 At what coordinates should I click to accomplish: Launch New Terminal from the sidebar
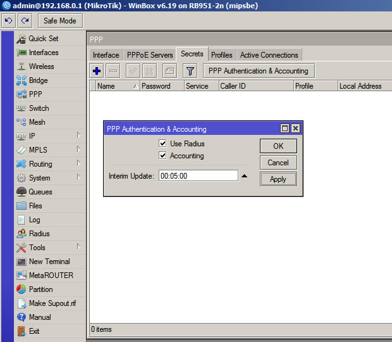point(49,262)
